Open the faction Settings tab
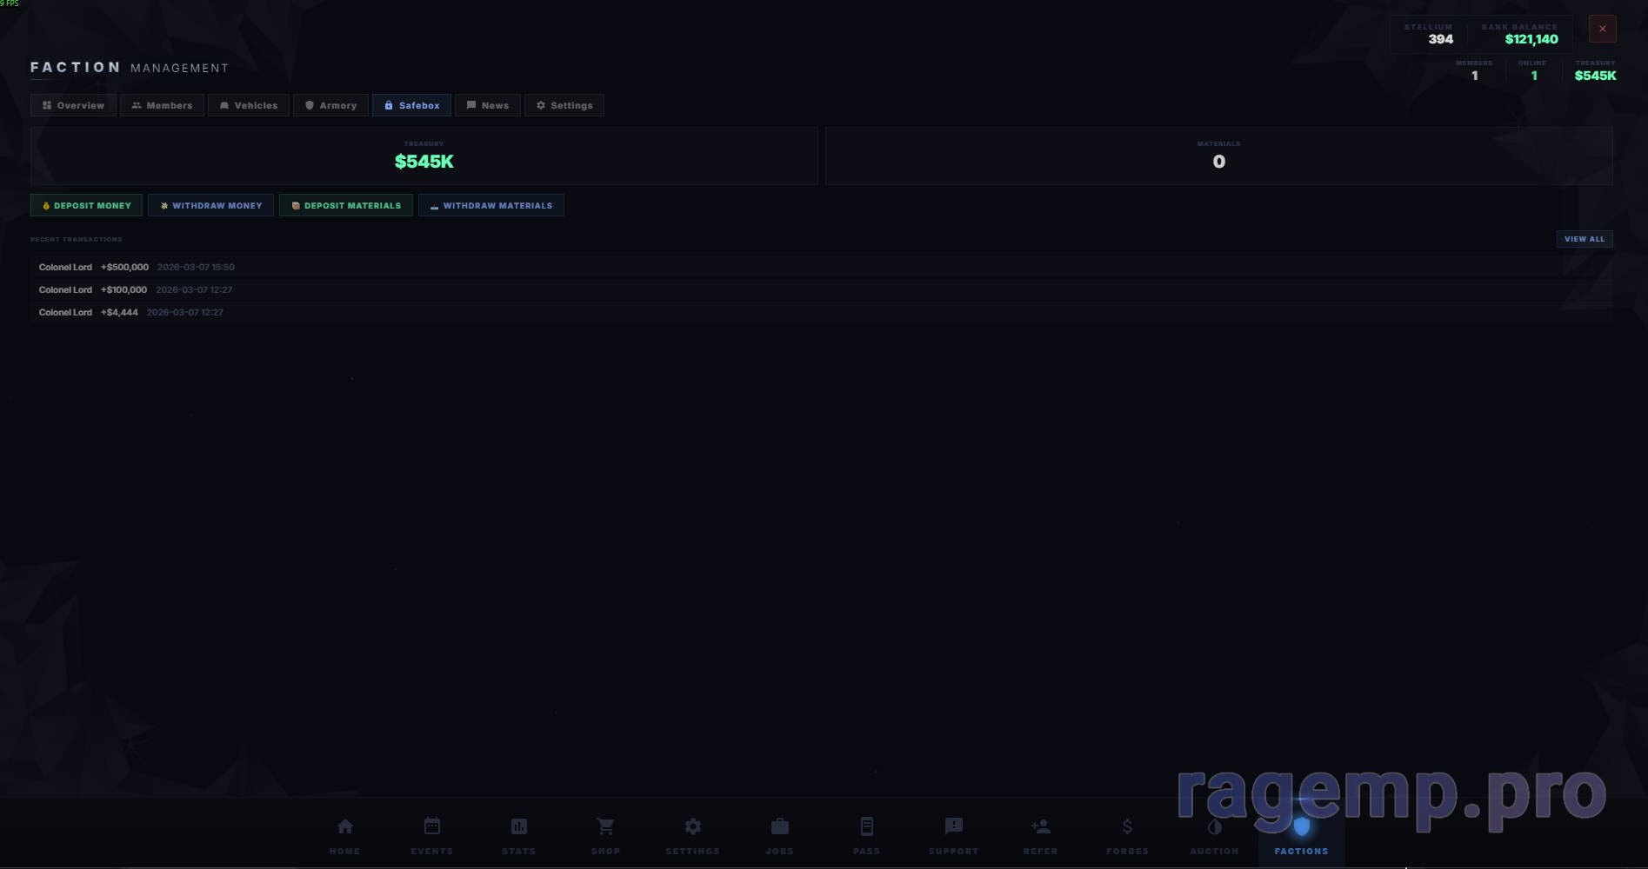 564,105
